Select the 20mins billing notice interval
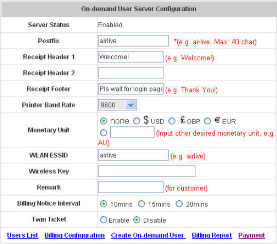The height and width of the screenshot is (244, 277). (x=179, y=204)
